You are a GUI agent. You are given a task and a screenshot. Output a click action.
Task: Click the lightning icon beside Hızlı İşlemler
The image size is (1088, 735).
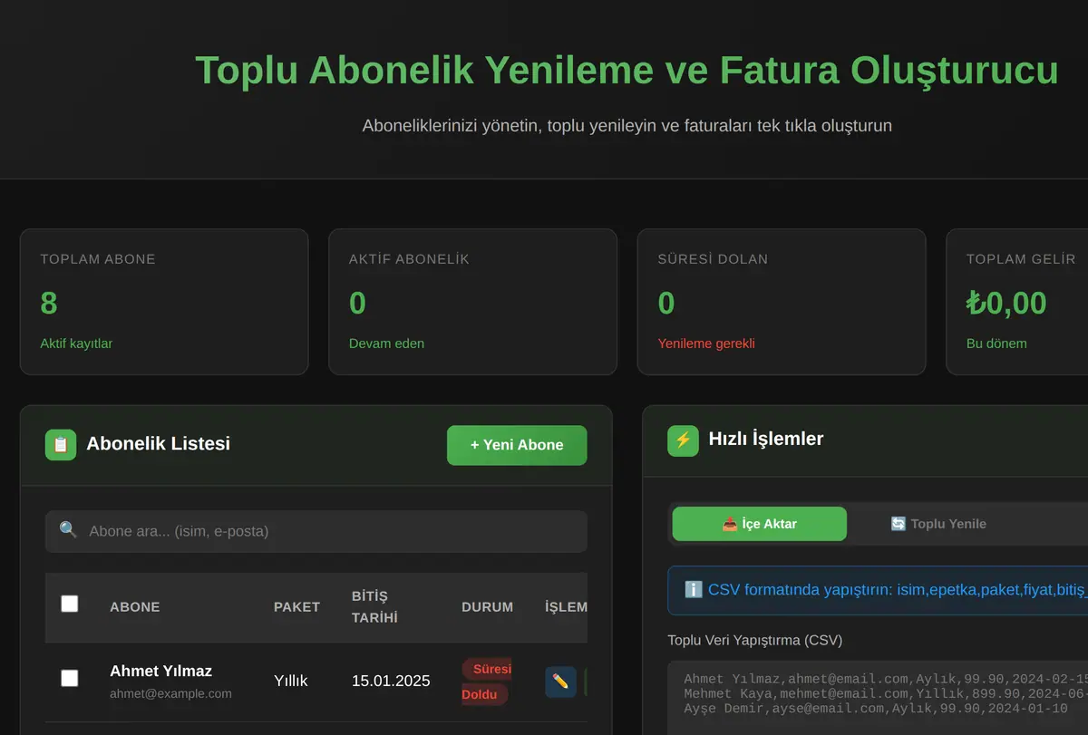683,440
